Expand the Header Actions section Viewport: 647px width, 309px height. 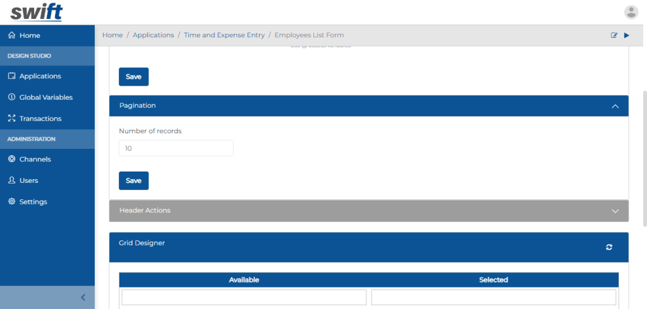[615, 211]
